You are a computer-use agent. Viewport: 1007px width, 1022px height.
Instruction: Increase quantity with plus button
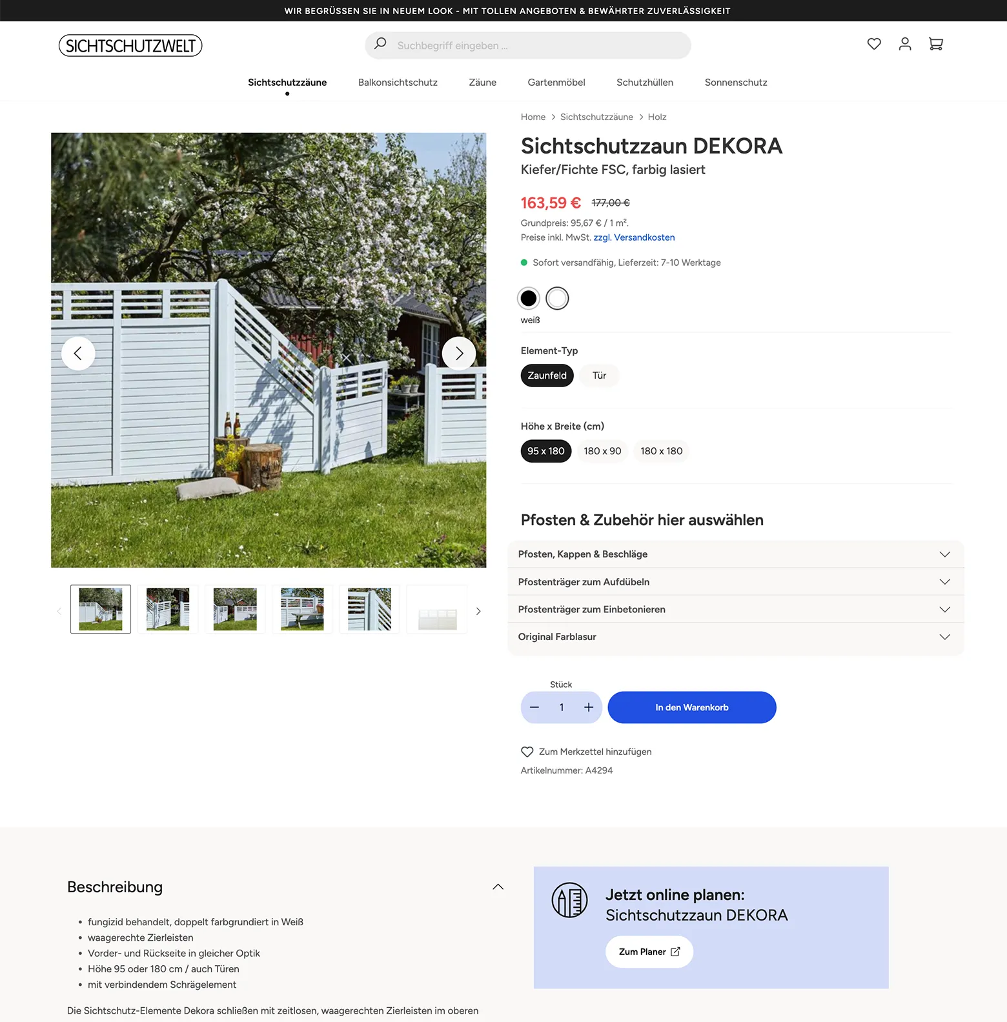point(589,707)
